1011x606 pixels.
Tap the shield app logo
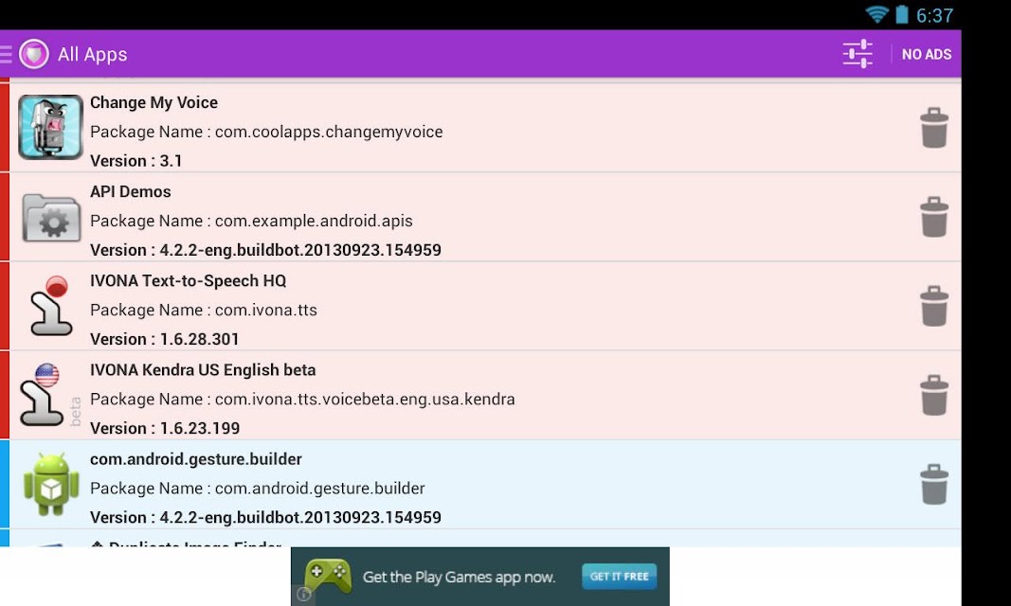(33, 54)
